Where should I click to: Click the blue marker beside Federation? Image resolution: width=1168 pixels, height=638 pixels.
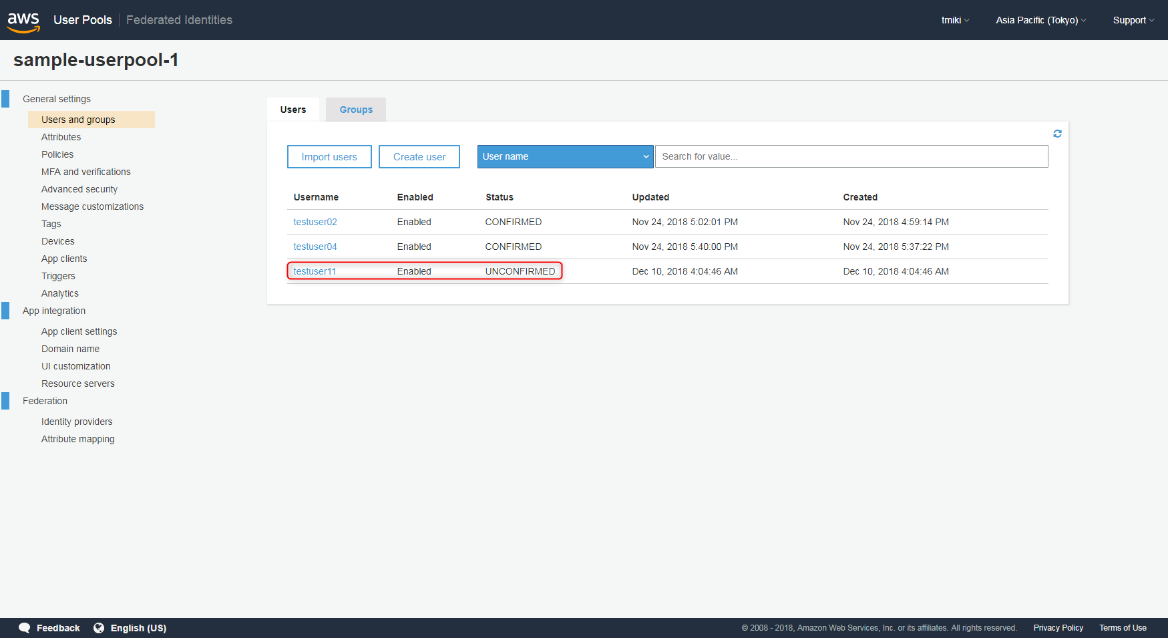point(5,400)
